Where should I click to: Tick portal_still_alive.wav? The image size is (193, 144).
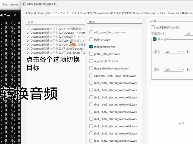[x=91, y=54]
